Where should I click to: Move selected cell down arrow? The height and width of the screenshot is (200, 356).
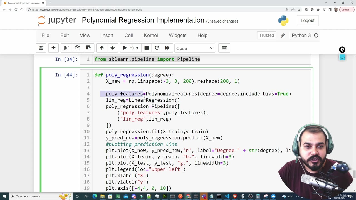[x=113, y=48]
